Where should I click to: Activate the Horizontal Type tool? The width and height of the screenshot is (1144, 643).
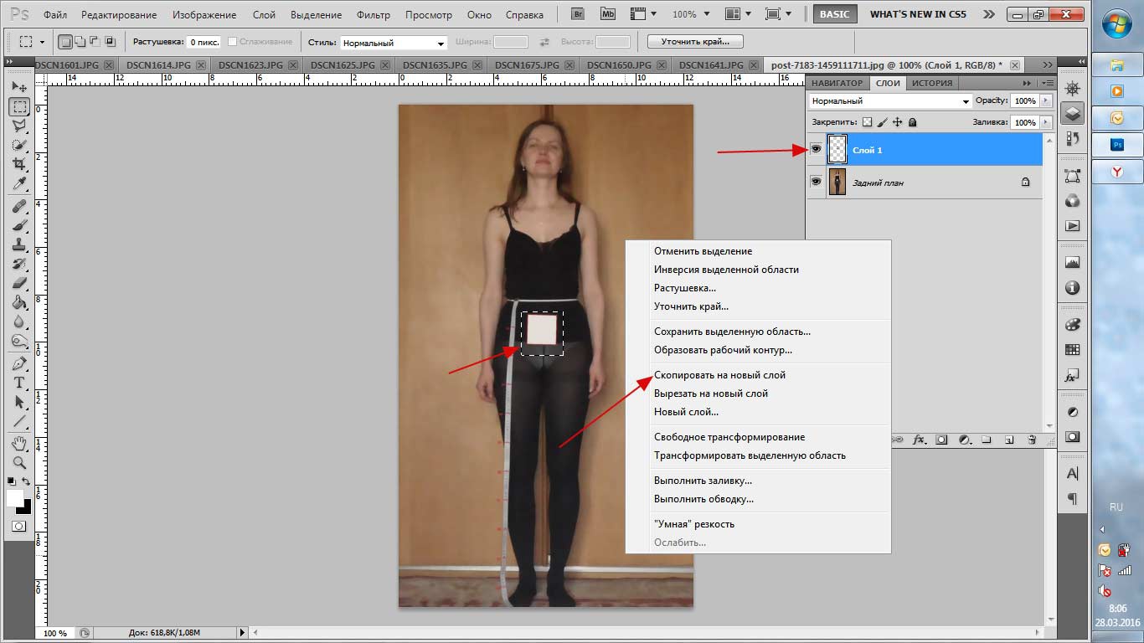point(19,383)
